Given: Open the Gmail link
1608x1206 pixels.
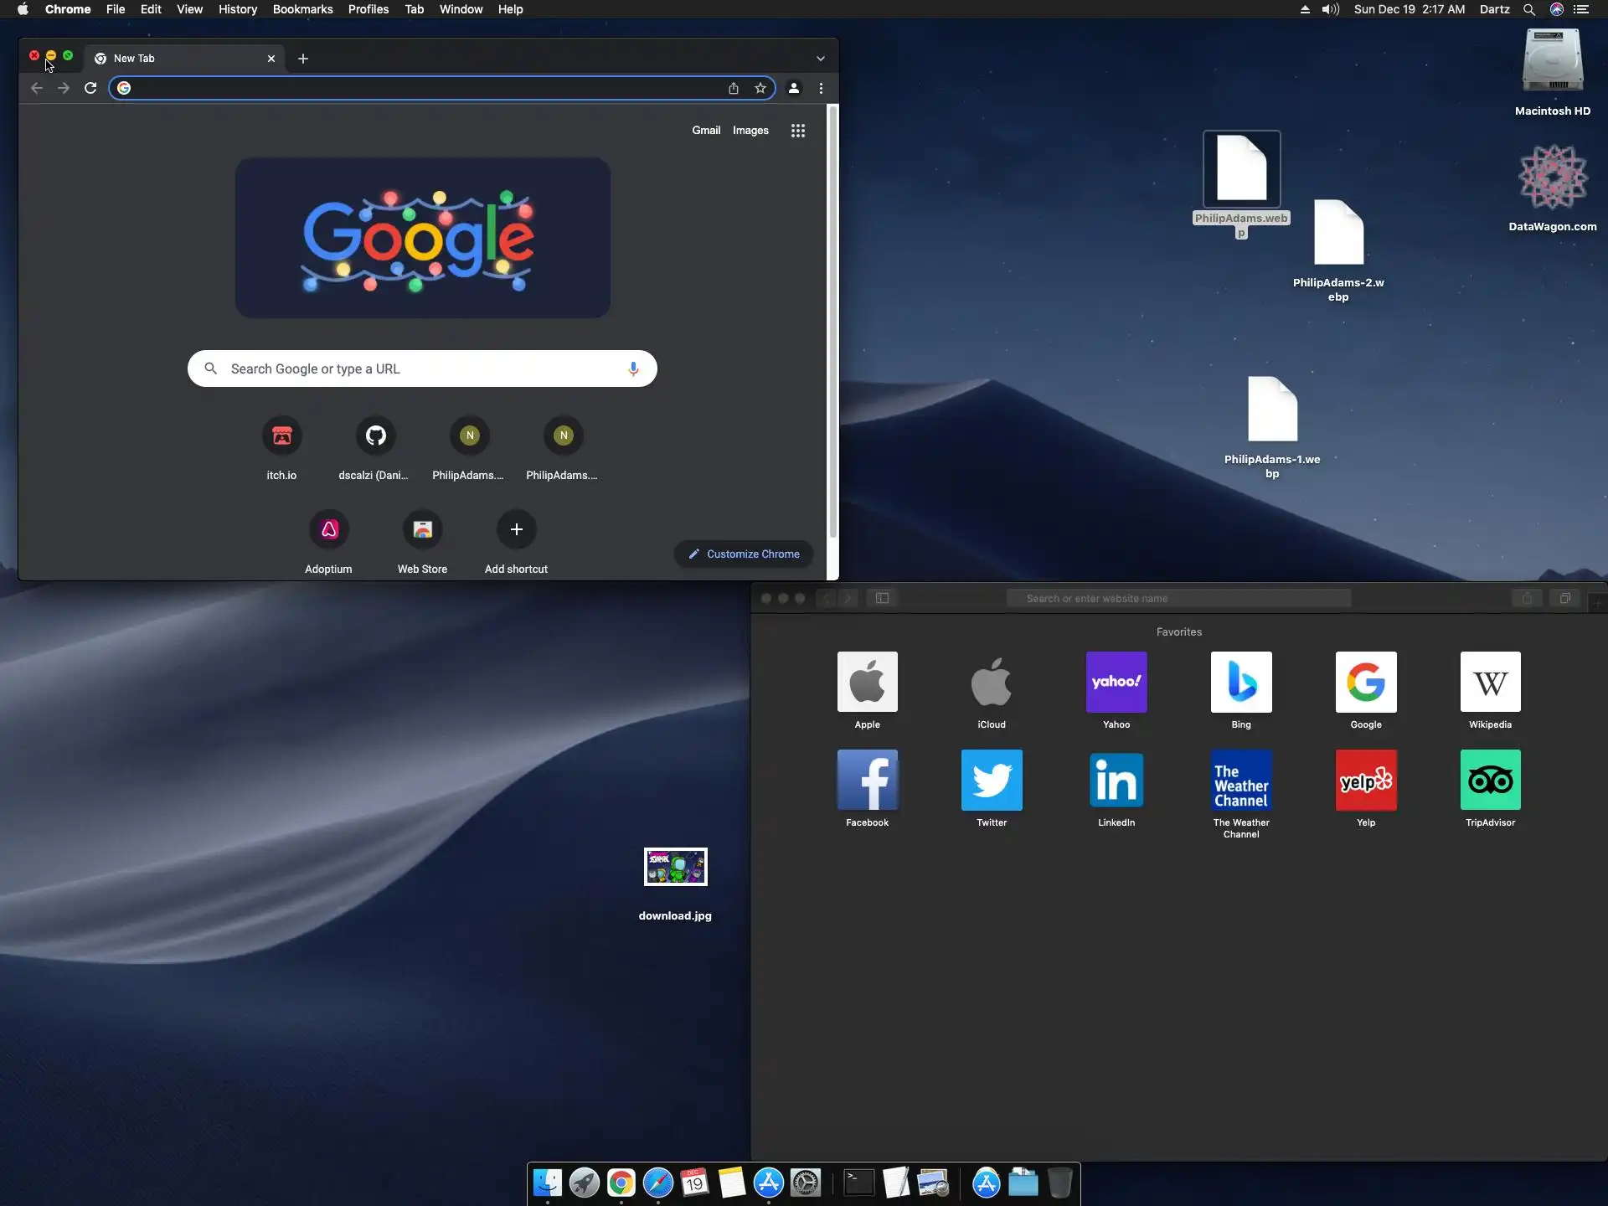Looking at the screenshot, I should pos(705,131).
